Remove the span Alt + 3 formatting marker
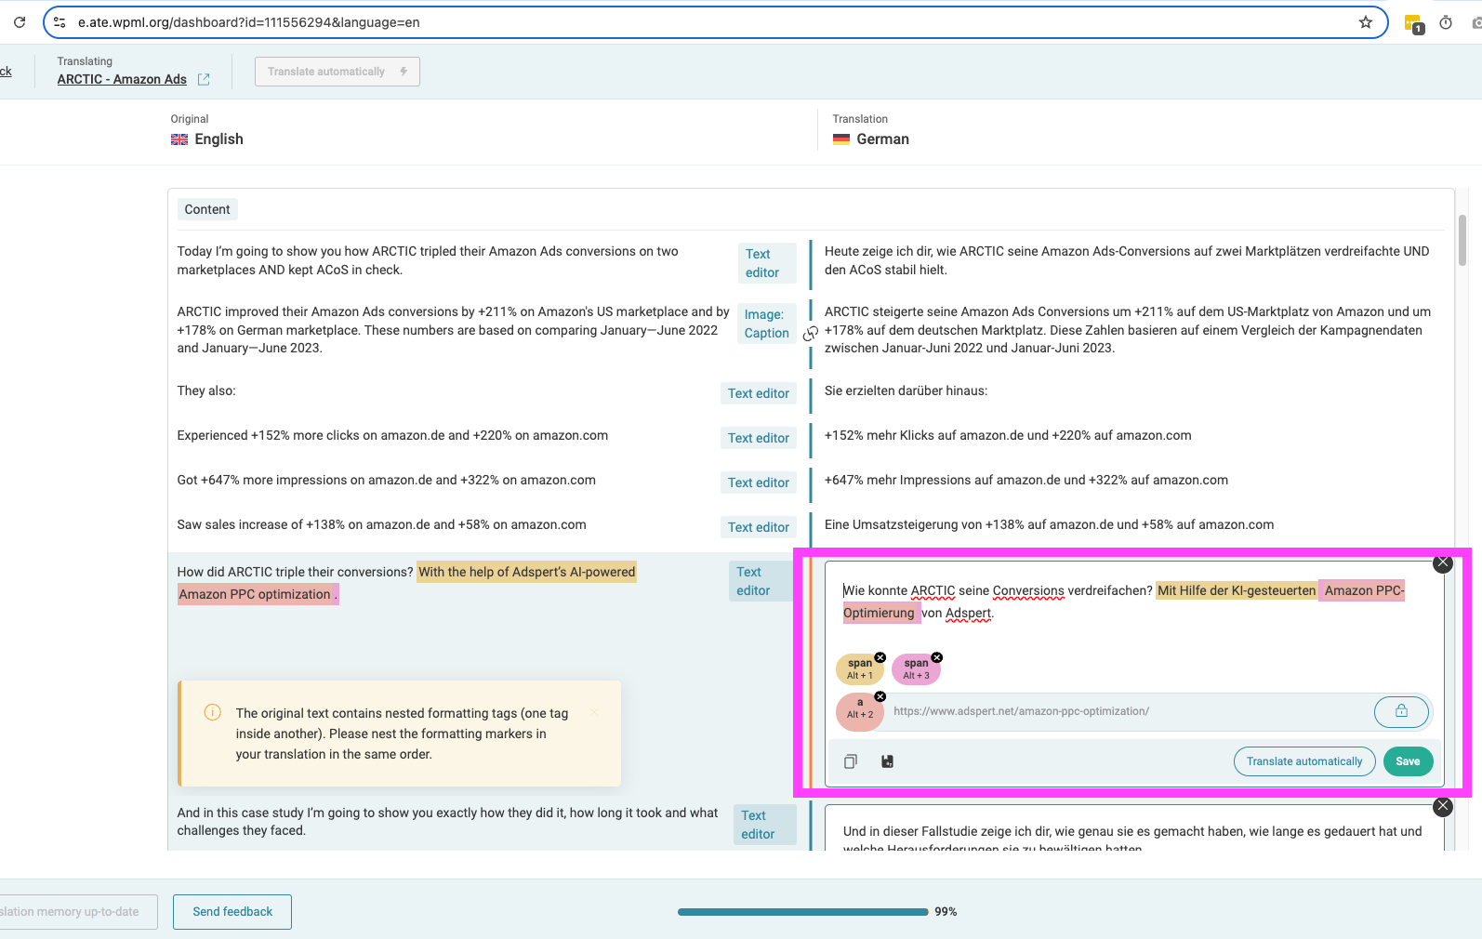Screen dimensions: 1482x939 (x=937, y=657)
